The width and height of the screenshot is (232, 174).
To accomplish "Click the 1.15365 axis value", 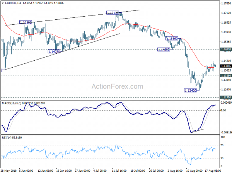I will (x=226, y=42).
